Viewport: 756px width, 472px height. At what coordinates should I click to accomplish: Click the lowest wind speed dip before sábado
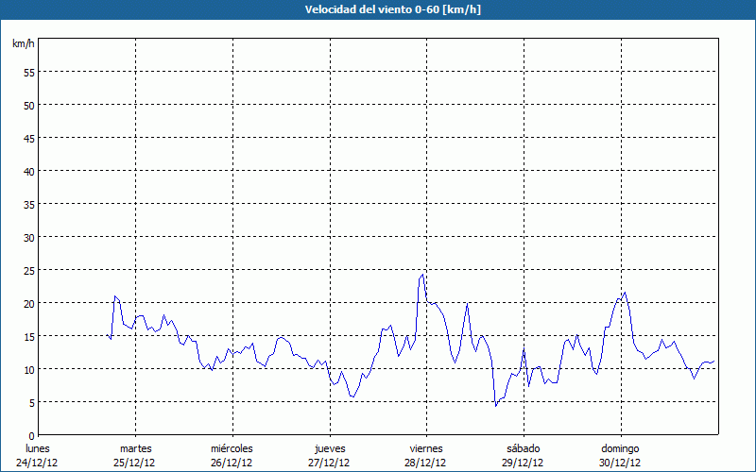pyautogui.click(x=495, y=406)
